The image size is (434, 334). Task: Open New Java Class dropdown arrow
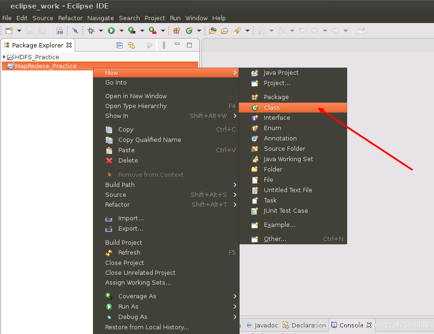pos(199,31)
